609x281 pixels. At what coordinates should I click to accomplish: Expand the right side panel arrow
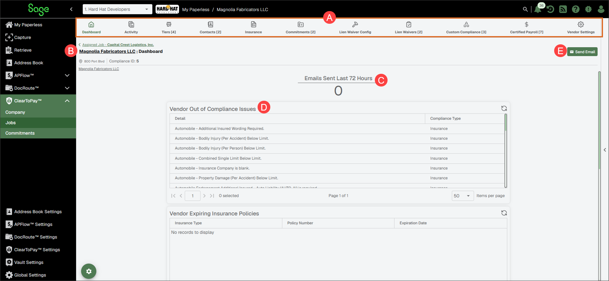(x=605, y=150)
